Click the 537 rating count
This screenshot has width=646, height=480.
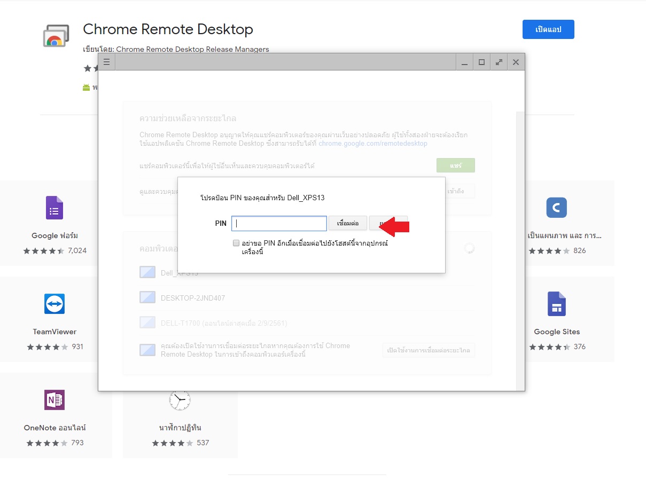(203, 443)
